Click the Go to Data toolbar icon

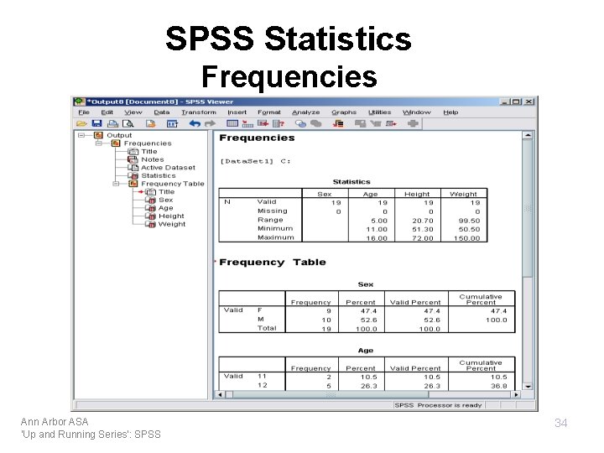click(x=232, y=123)
